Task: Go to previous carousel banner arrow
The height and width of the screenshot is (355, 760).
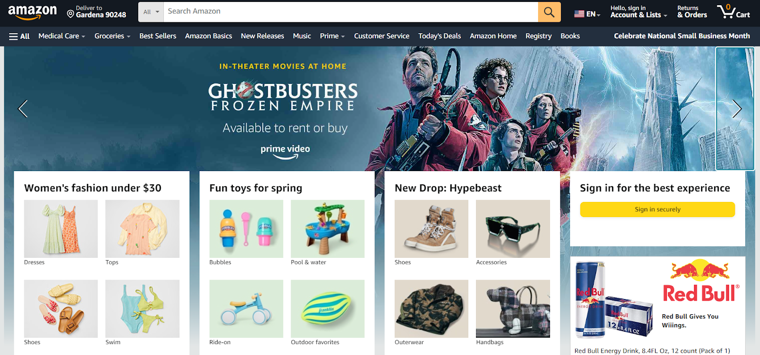Action: [23, 109]
